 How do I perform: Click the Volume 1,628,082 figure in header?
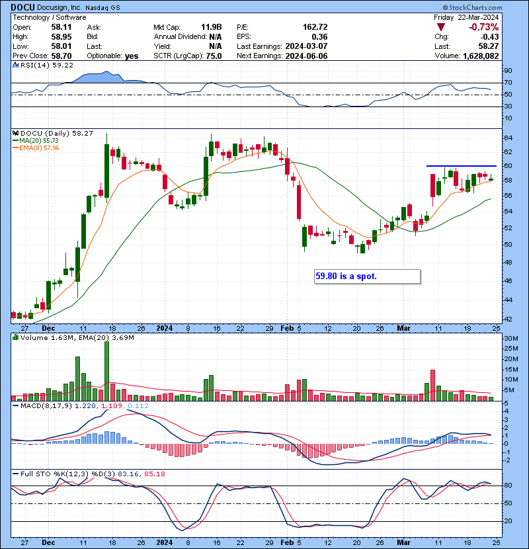click(x=481, y=56)
